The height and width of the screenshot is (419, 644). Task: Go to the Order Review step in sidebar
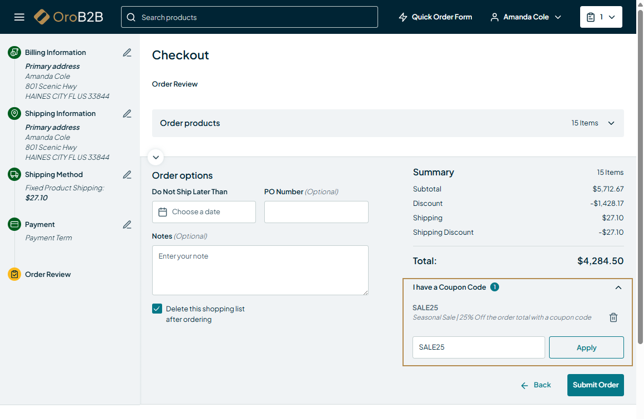coord(48,275)
